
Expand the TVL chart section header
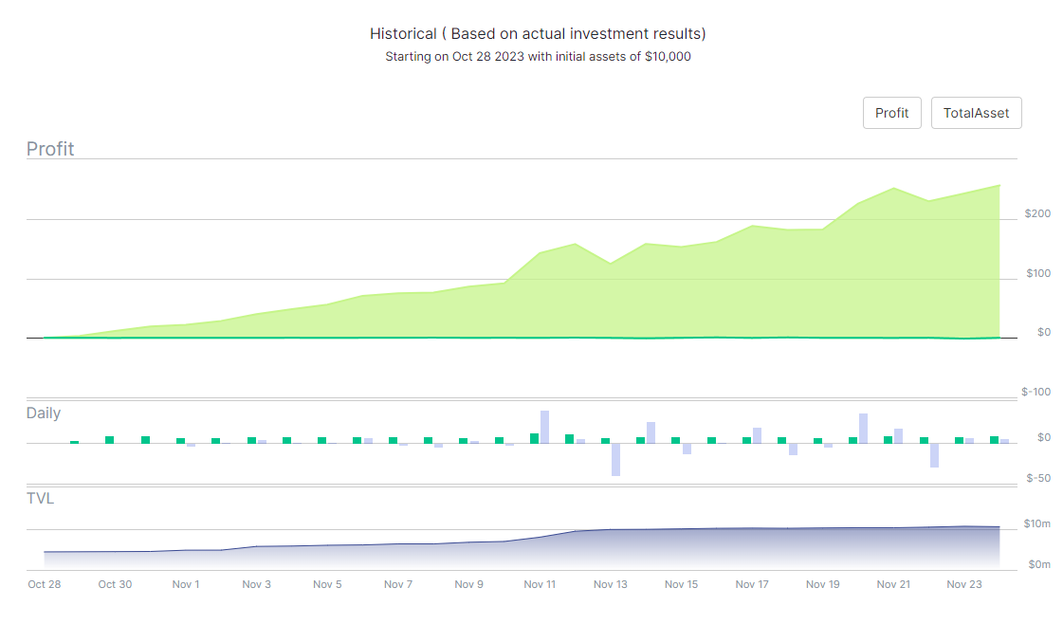[x=41, y=499]
